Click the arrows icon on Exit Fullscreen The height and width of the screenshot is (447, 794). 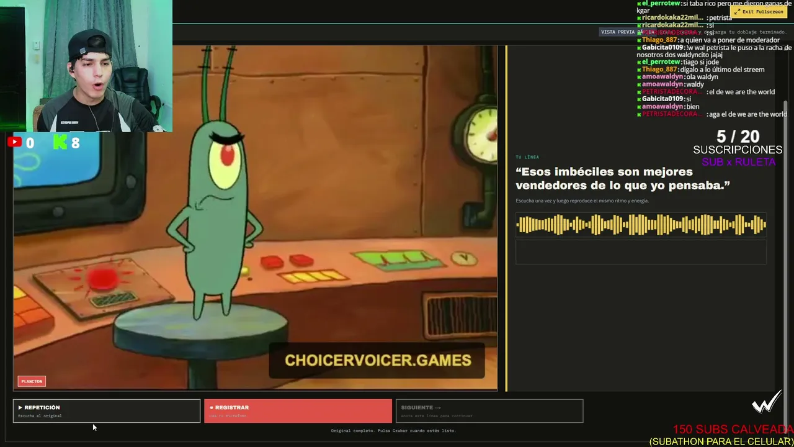(x=737, y=12)
